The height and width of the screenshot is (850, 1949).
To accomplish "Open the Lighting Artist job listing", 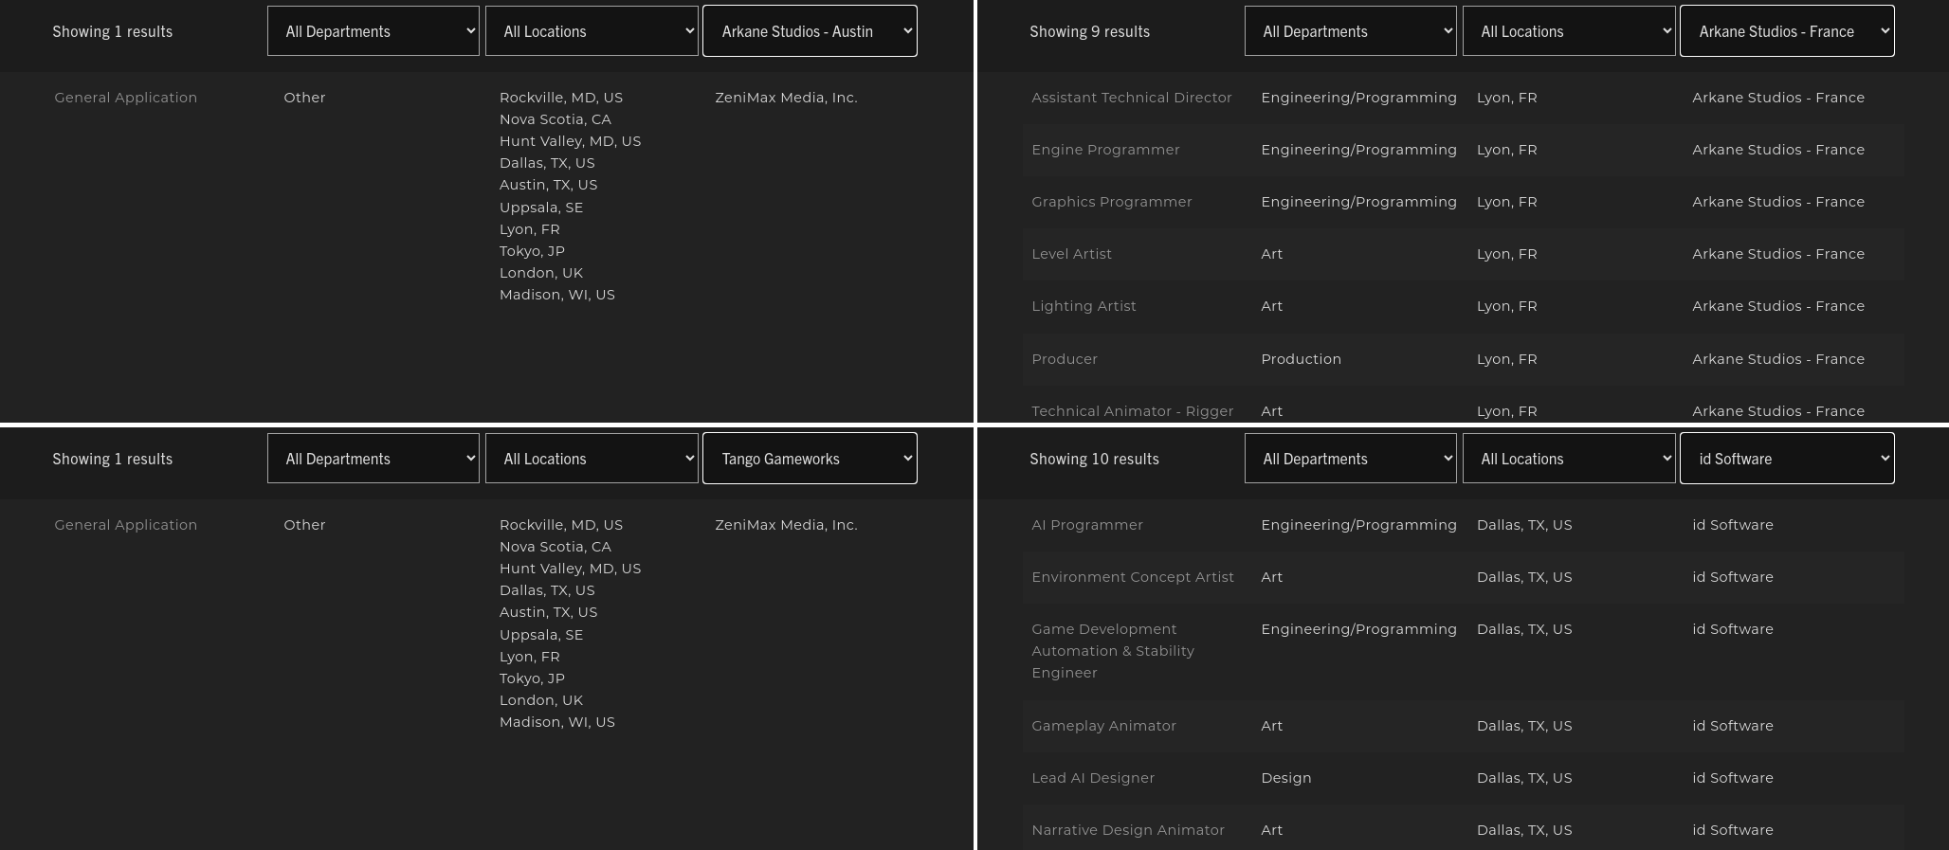I will (1084, 306).
